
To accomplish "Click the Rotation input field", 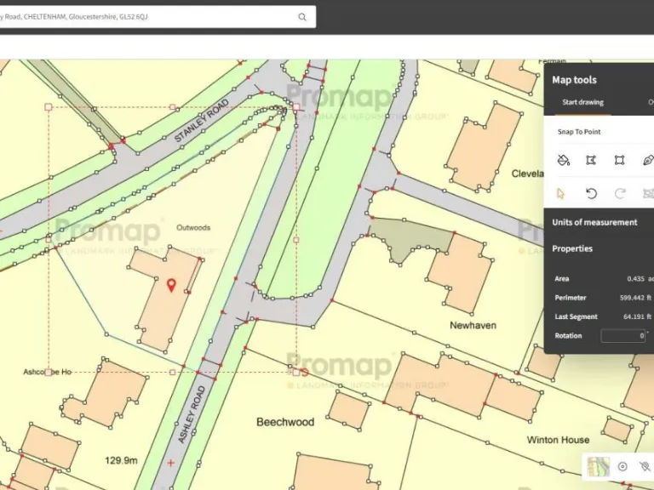I will (x=623, y=335).
